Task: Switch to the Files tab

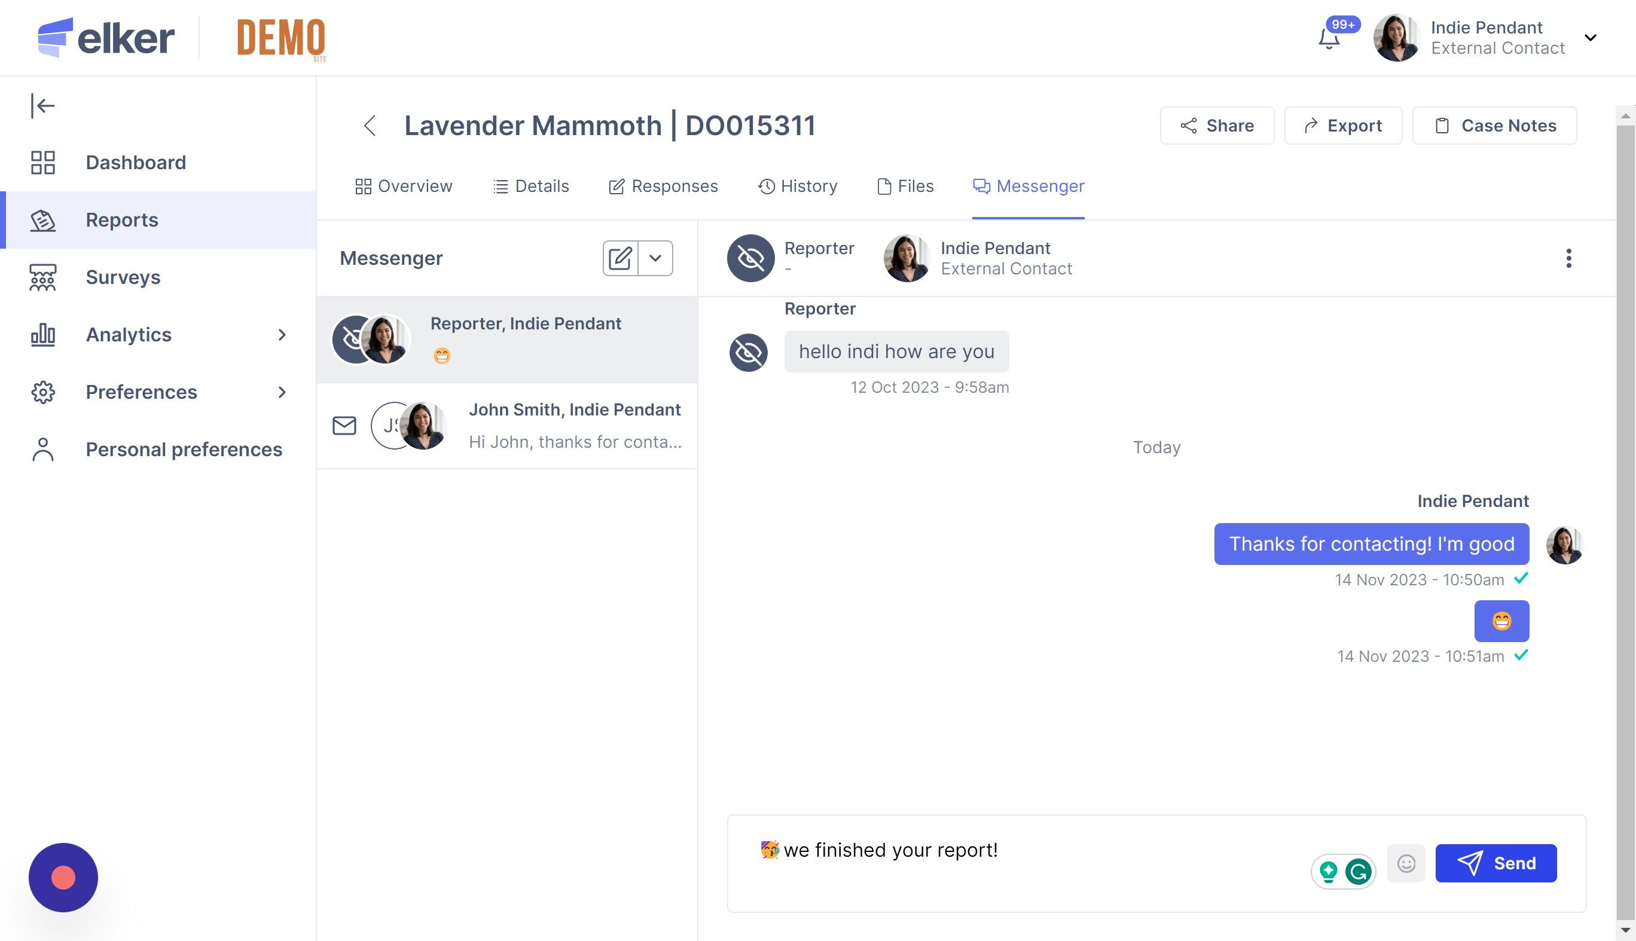Action: coord(905,186)
